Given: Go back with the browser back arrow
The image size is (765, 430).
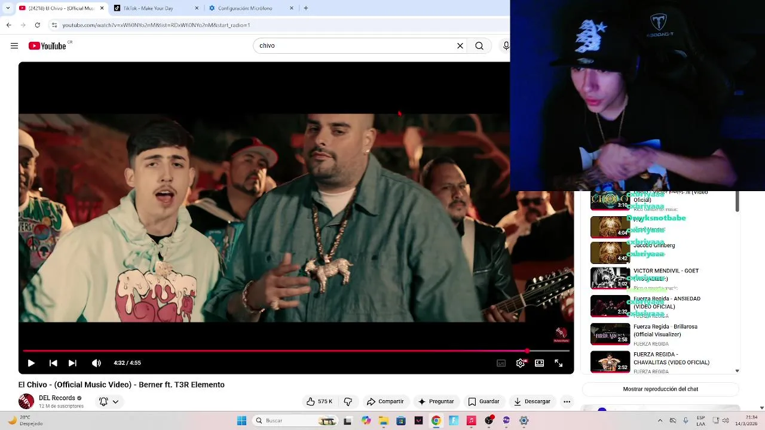Looking at the screenshot, I should 8,25.
